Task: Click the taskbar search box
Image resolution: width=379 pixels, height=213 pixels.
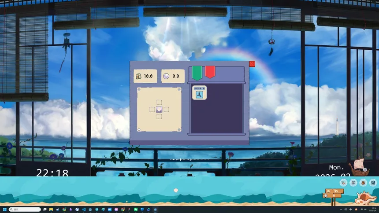Action: pos(25,209)
